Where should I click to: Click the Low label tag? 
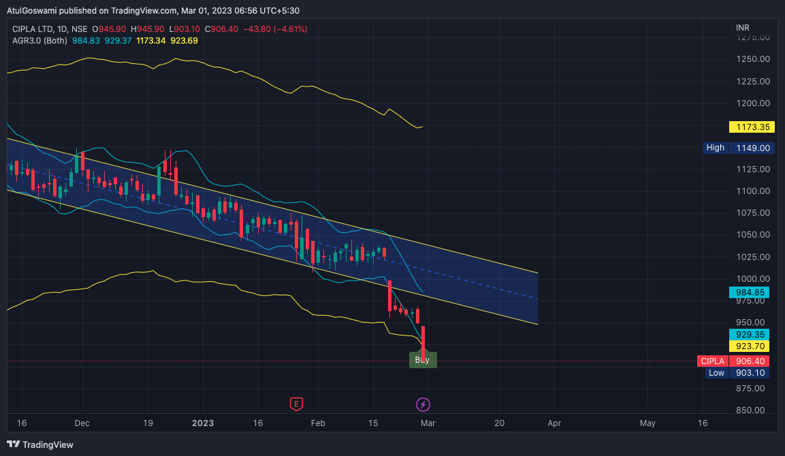pyautogui.click(x=716, y=373)
